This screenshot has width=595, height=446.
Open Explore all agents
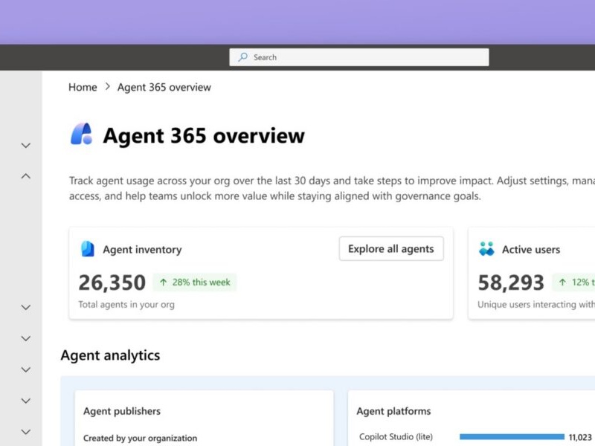(390, 249)
